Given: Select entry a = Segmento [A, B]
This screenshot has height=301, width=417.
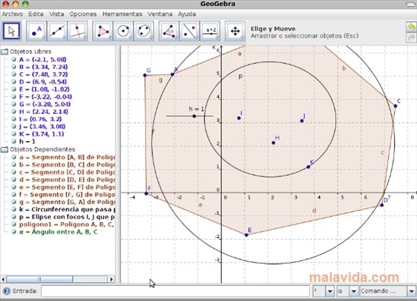Looking at the screenshot, I should pyautogui.click(x=67, y=157).
